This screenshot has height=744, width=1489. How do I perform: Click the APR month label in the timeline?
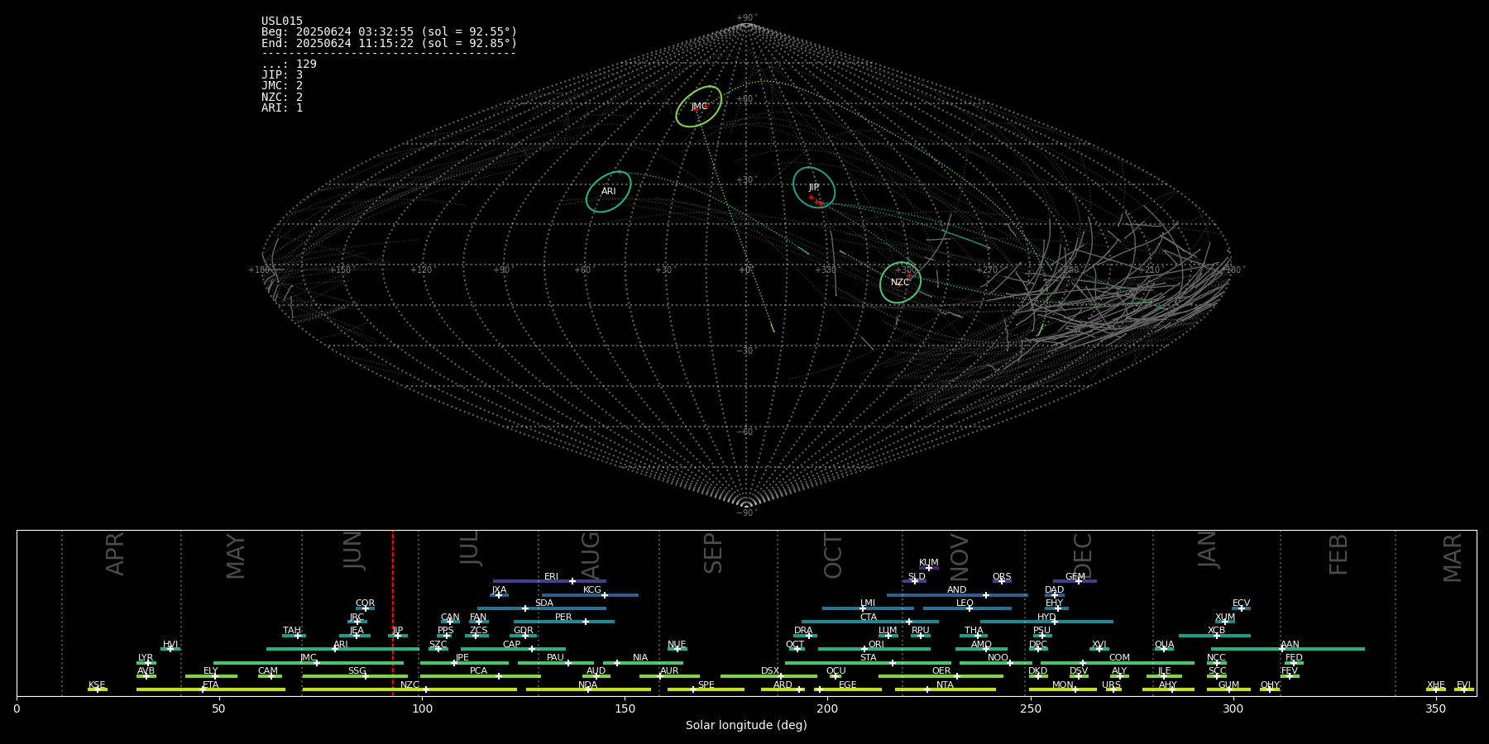point(116,554)
